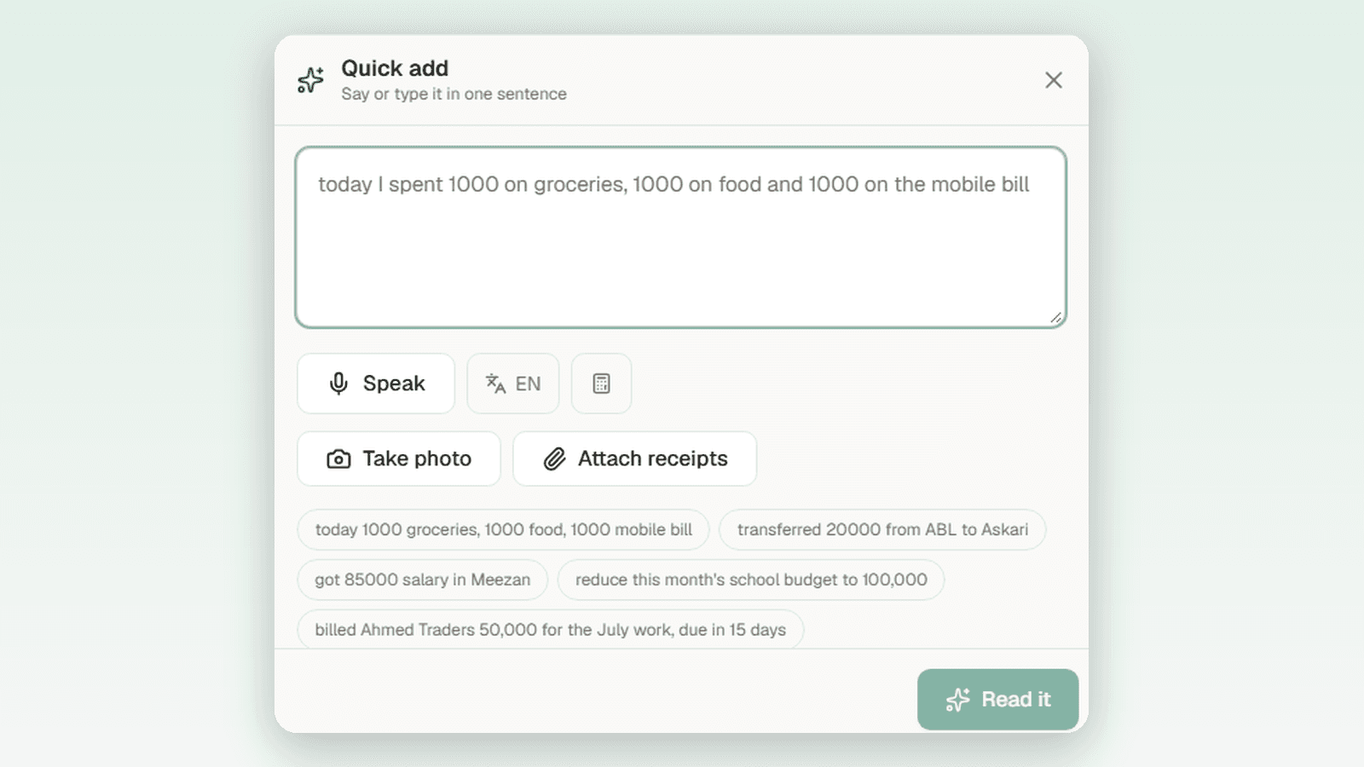
Task: Open the calculator icon button
Action: [x=601, y=383]
